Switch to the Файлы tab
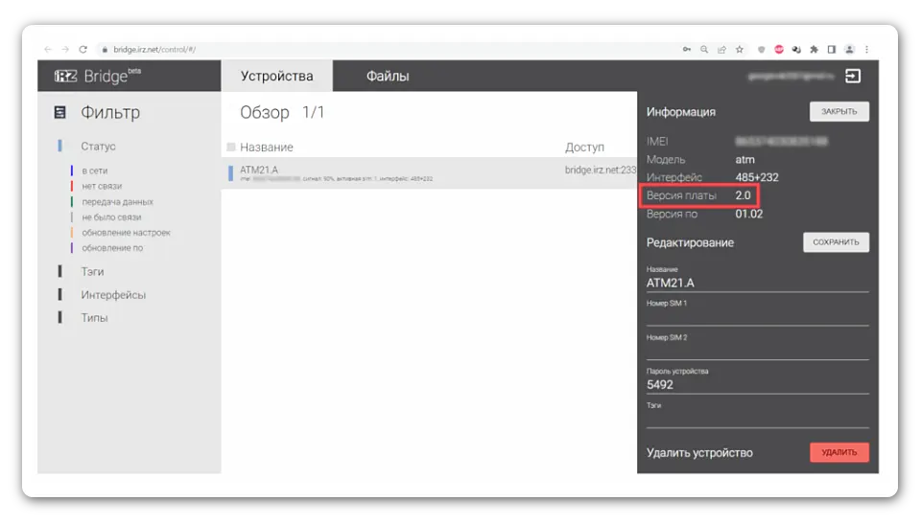The height and width of the screenshot is (524, 921). [388, 77]
